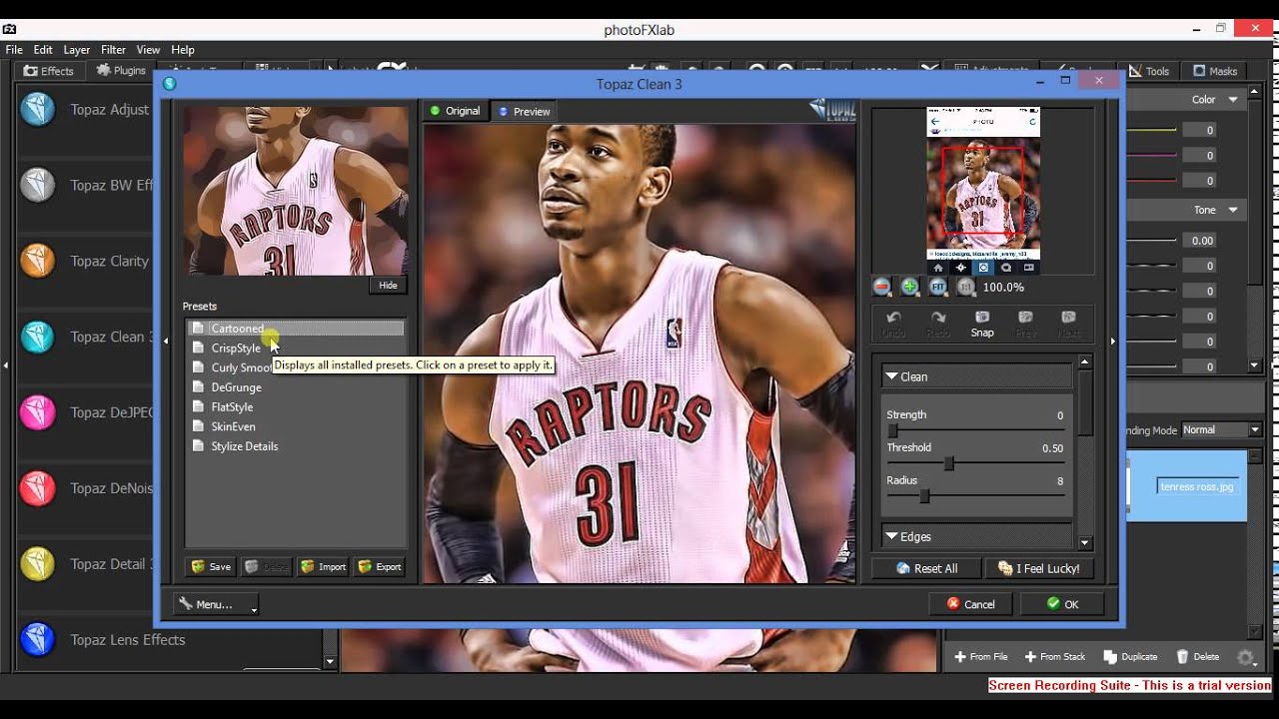
Task: Switch to Preview view
Action: 524,111
